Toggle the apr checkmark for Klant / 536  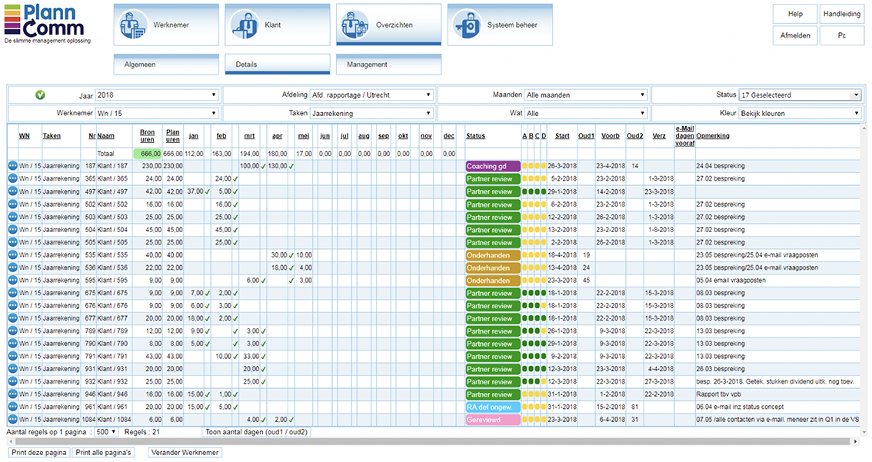tap(291, 268)
